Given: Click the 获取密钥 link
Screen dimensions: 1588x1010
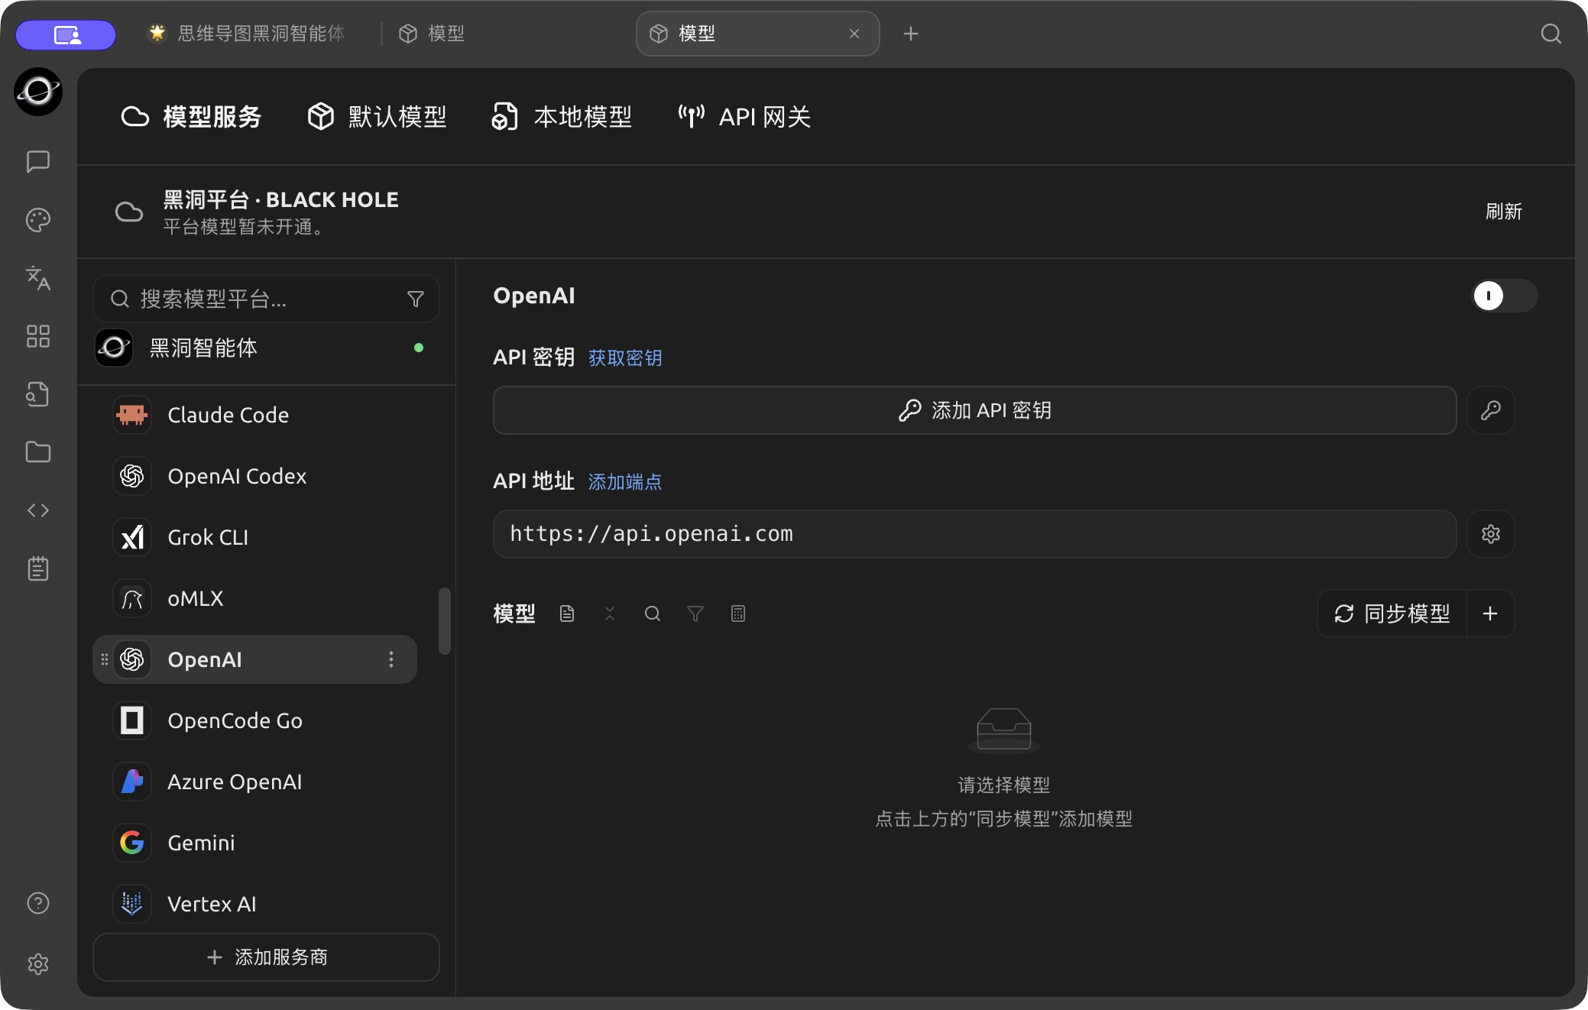Looking at the screenshot, I should click(625, 358).
